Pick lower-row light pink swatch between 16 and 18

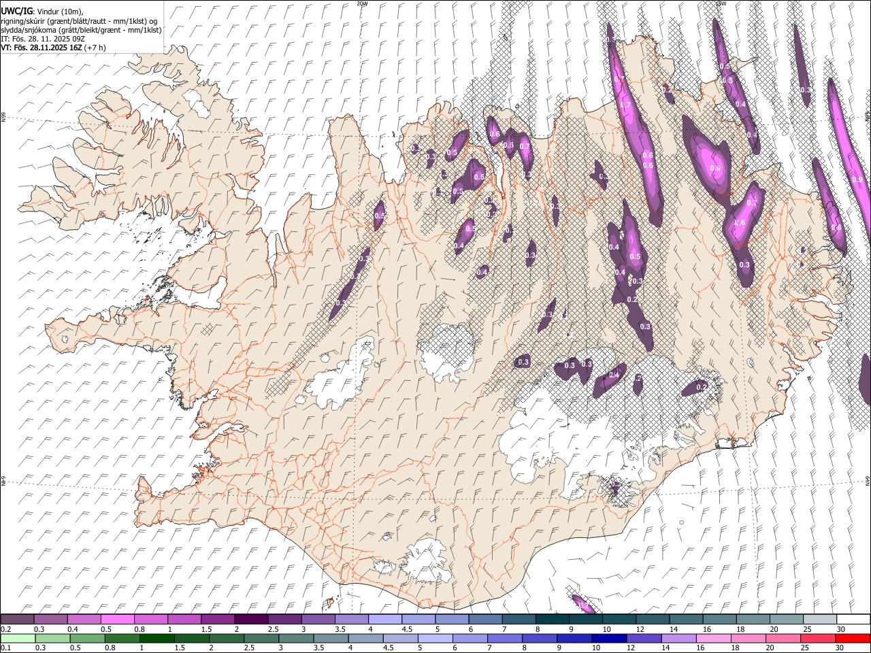coord(712,639)
